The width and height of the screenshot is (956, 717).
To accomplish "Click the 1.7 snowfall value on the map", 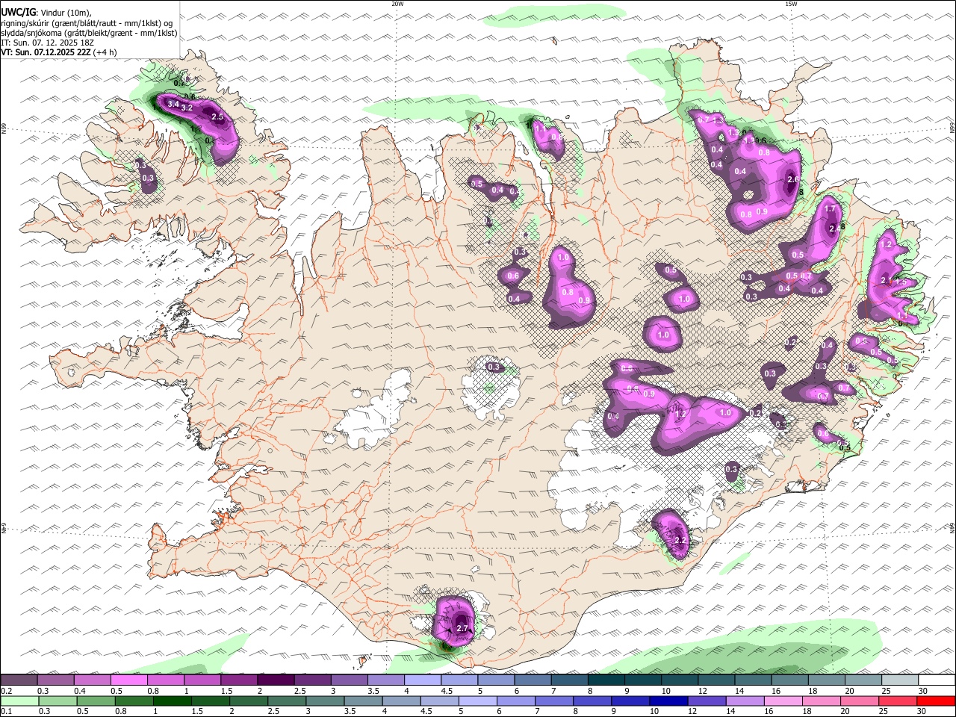I will click(x=829, y=210).
